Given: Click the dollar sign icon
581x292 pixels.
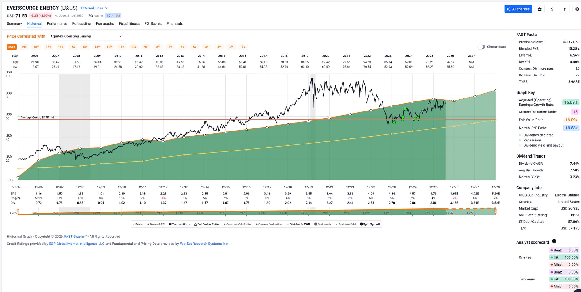Looking at the screenshot, I should [552, 9].
